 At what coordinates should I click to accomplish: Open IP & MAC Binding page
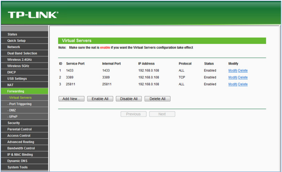point(25,154)
